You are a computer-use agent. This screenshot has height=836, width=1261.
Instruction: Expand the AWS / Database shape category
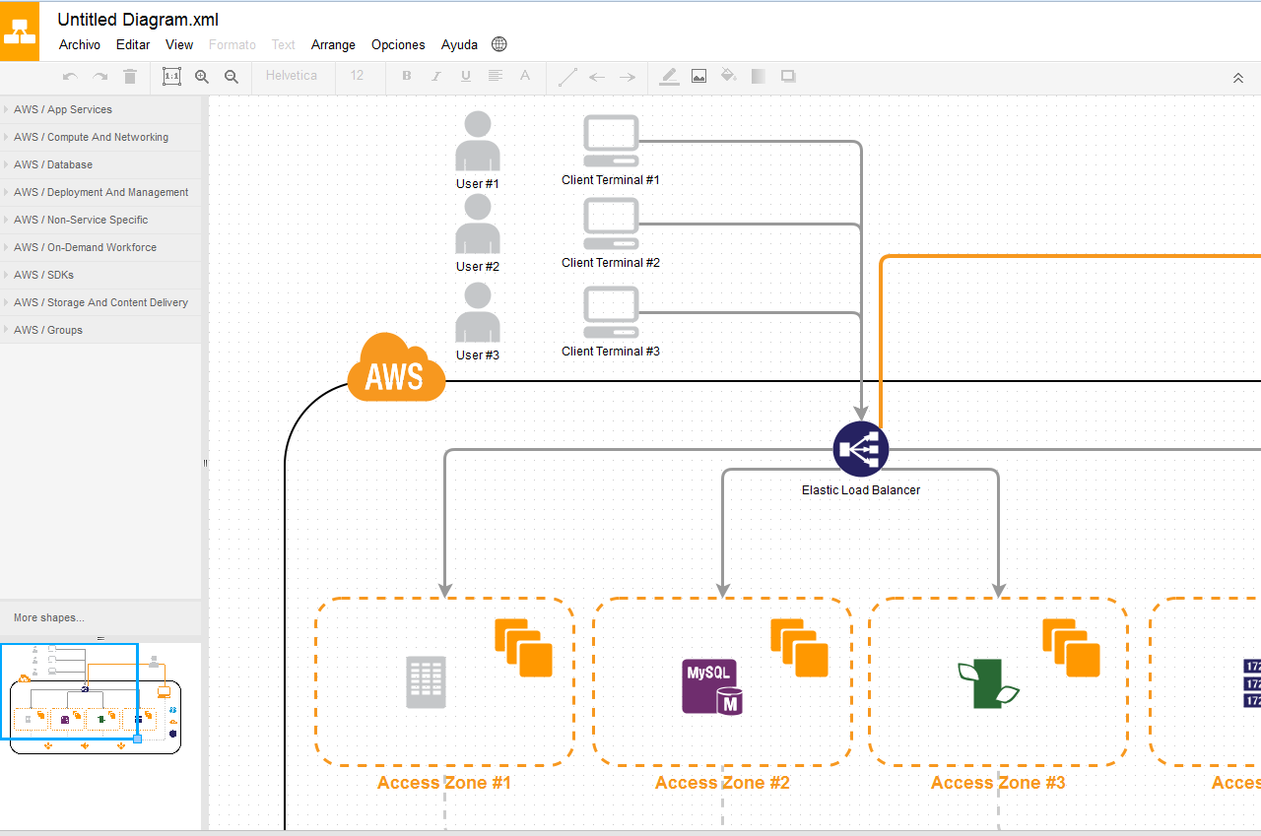pos(54,164)
